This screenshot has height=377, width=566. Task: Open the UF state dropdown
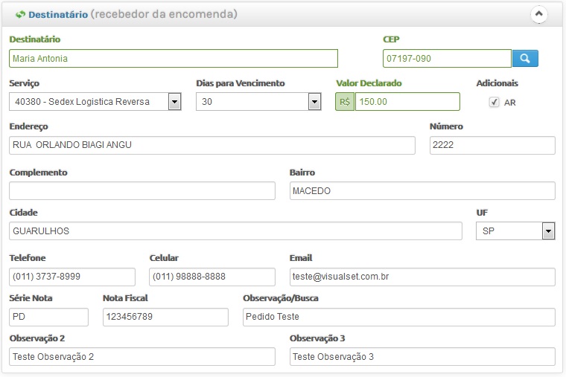[515, 231]
